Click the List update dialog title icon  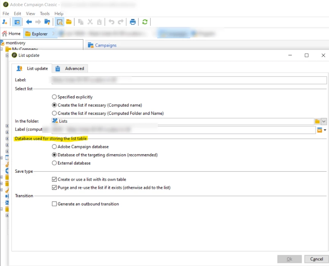coord(14,55)
